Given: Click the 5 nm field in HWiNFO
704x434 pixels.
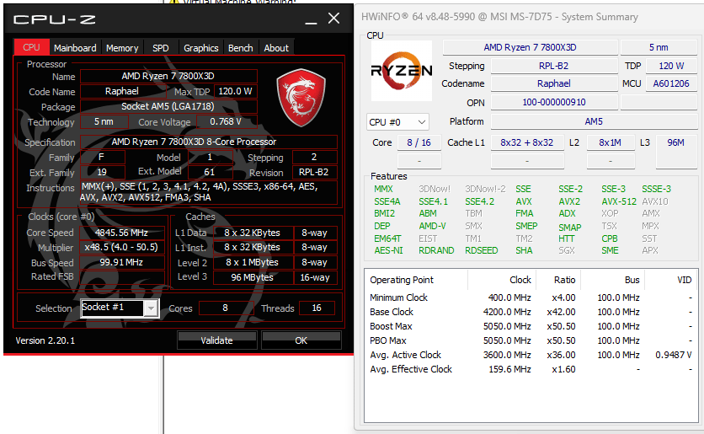Looking at the screenshot, I should [x=659, y=48].
